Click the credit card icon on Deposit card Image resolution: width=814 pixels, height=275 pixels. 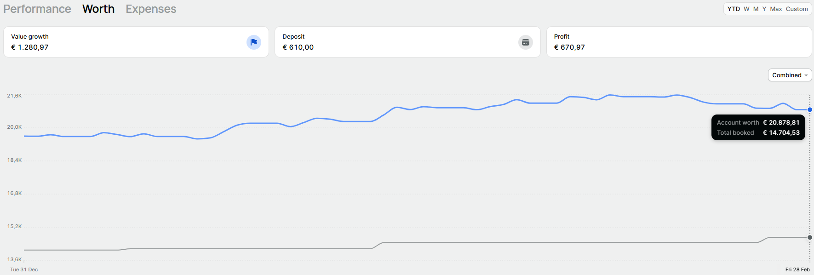(525, 42)
